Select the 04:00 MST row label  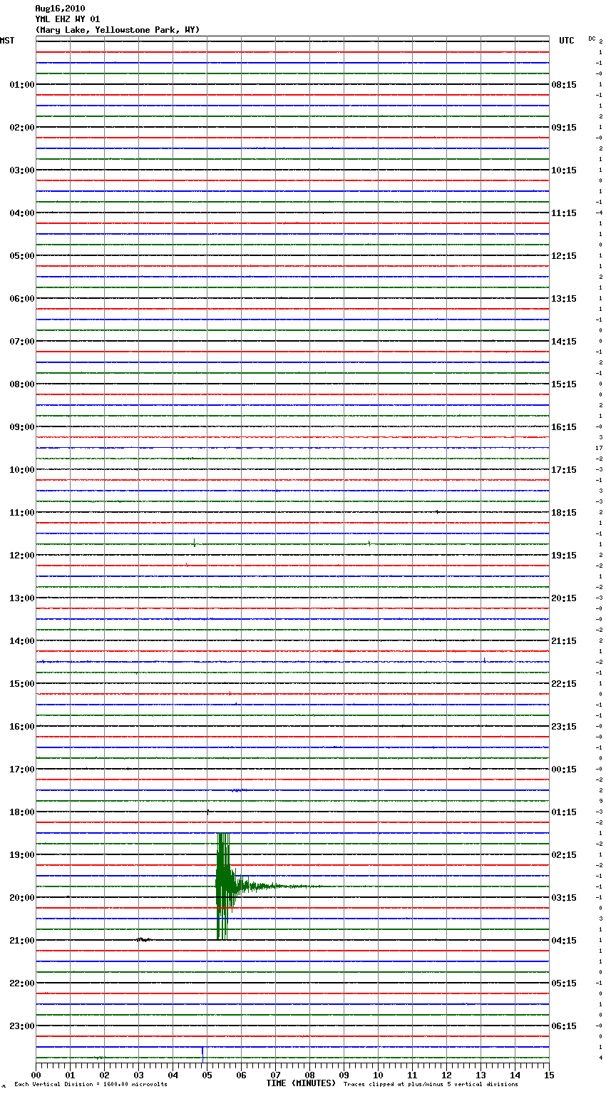click(22, 213)
